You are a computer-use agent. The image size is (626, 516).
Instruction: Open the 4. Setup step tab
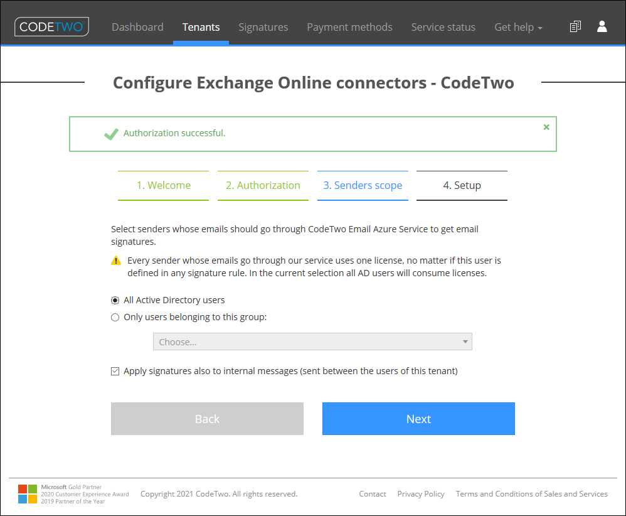[462, 185]
